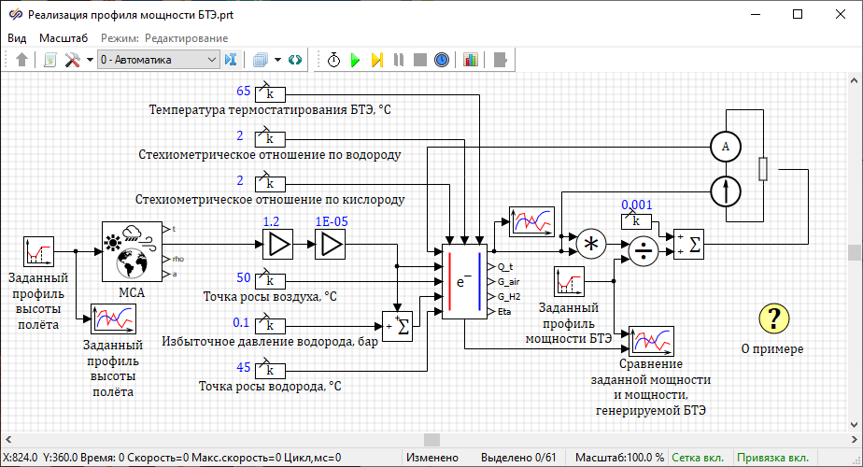Click the yellow question mark О примере block
This screenshot has height=467, width=863.
(772, 319)
